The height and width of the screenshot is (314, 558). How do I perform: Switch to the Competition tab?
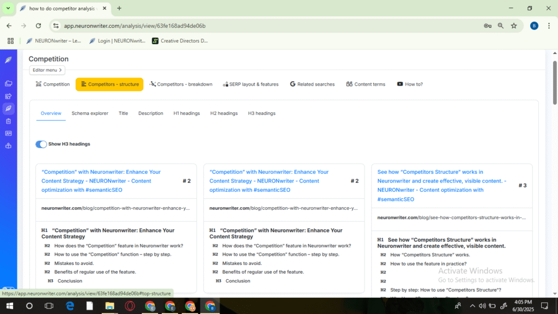[x=53, y=84]
